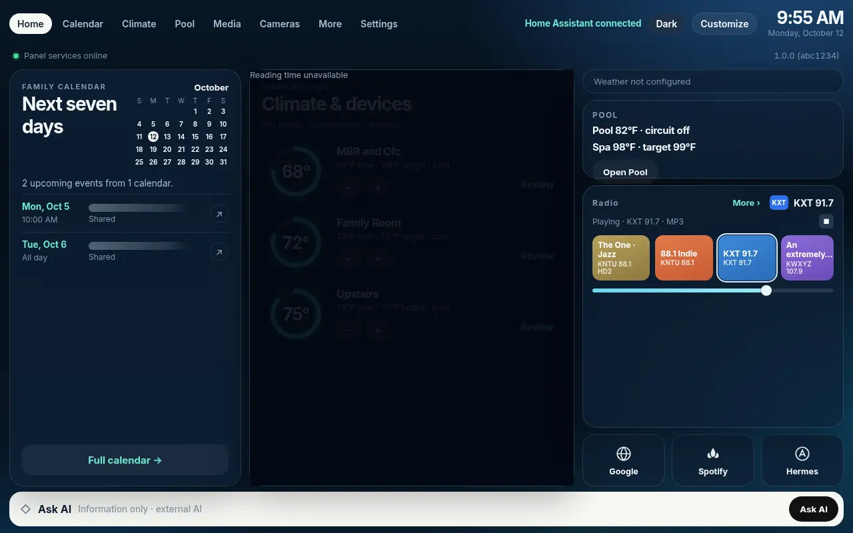Toggle the Dark theme switch
The height and width of the screenshot is (533, 853).
[x=666, y=23]
